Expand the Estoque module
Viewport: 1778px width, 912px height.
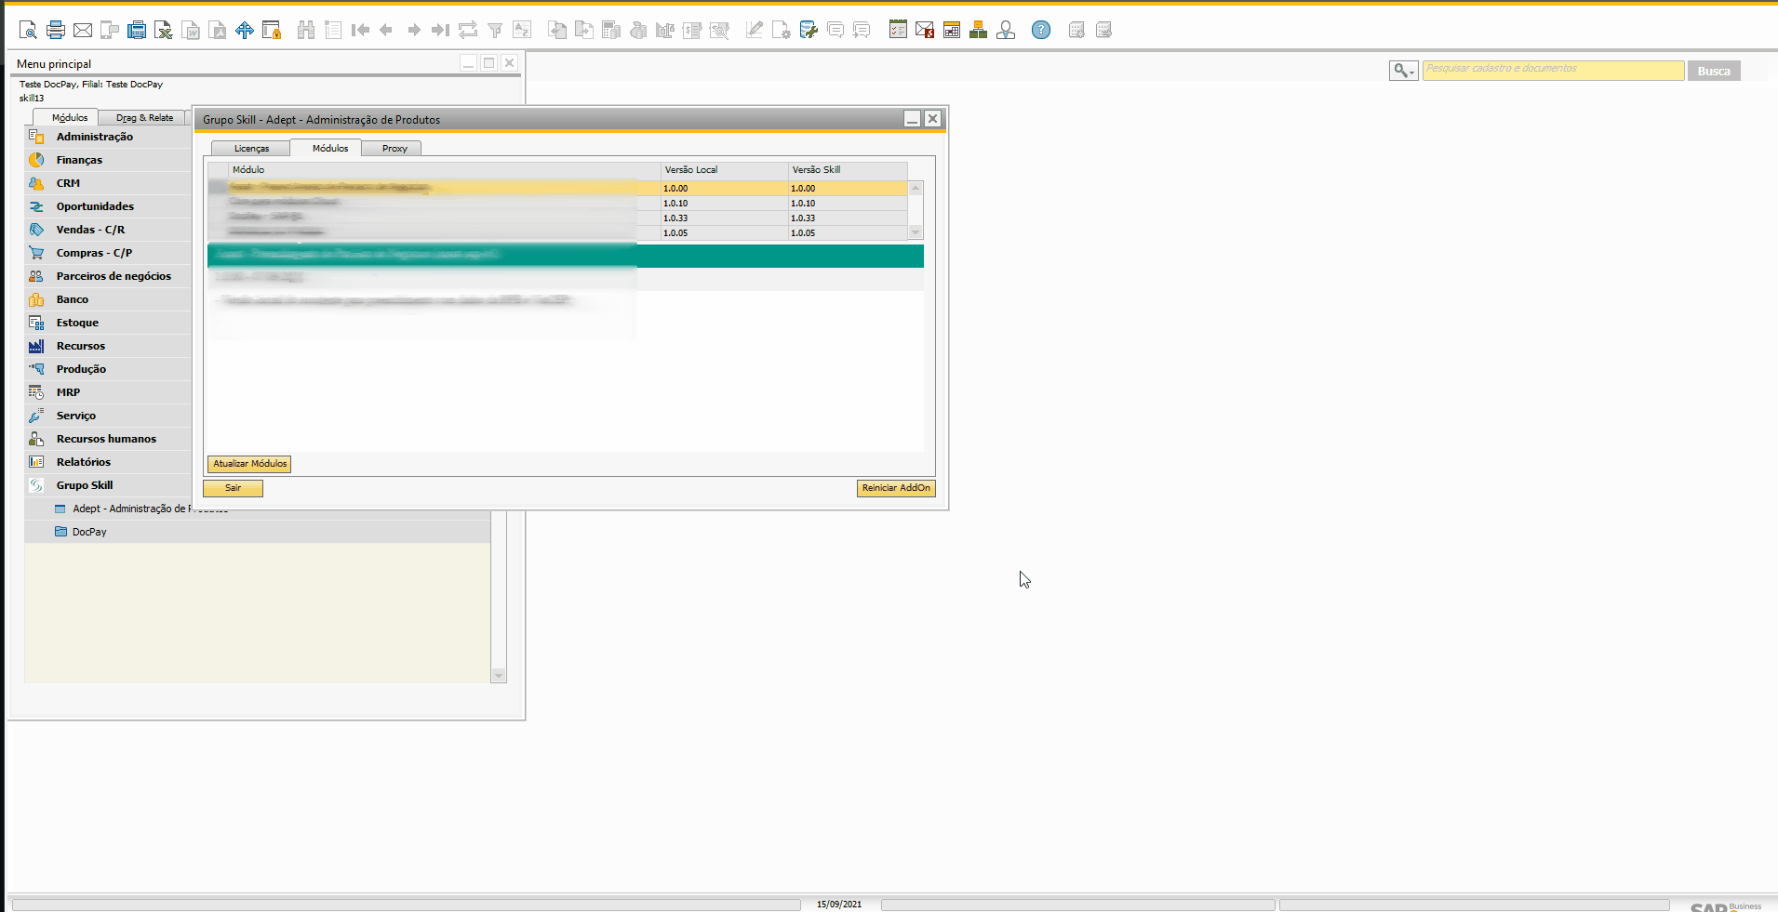coord(77,323)
